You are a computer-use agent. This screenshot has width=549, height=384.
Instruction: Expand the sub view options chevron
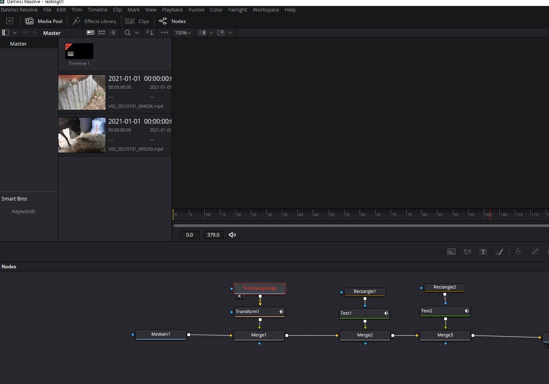click(x=230, y=33)
